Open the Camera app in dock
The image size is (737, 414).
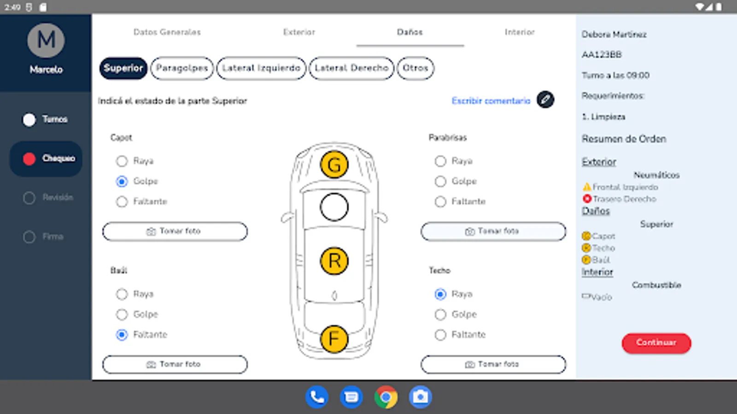click(421, 397)
